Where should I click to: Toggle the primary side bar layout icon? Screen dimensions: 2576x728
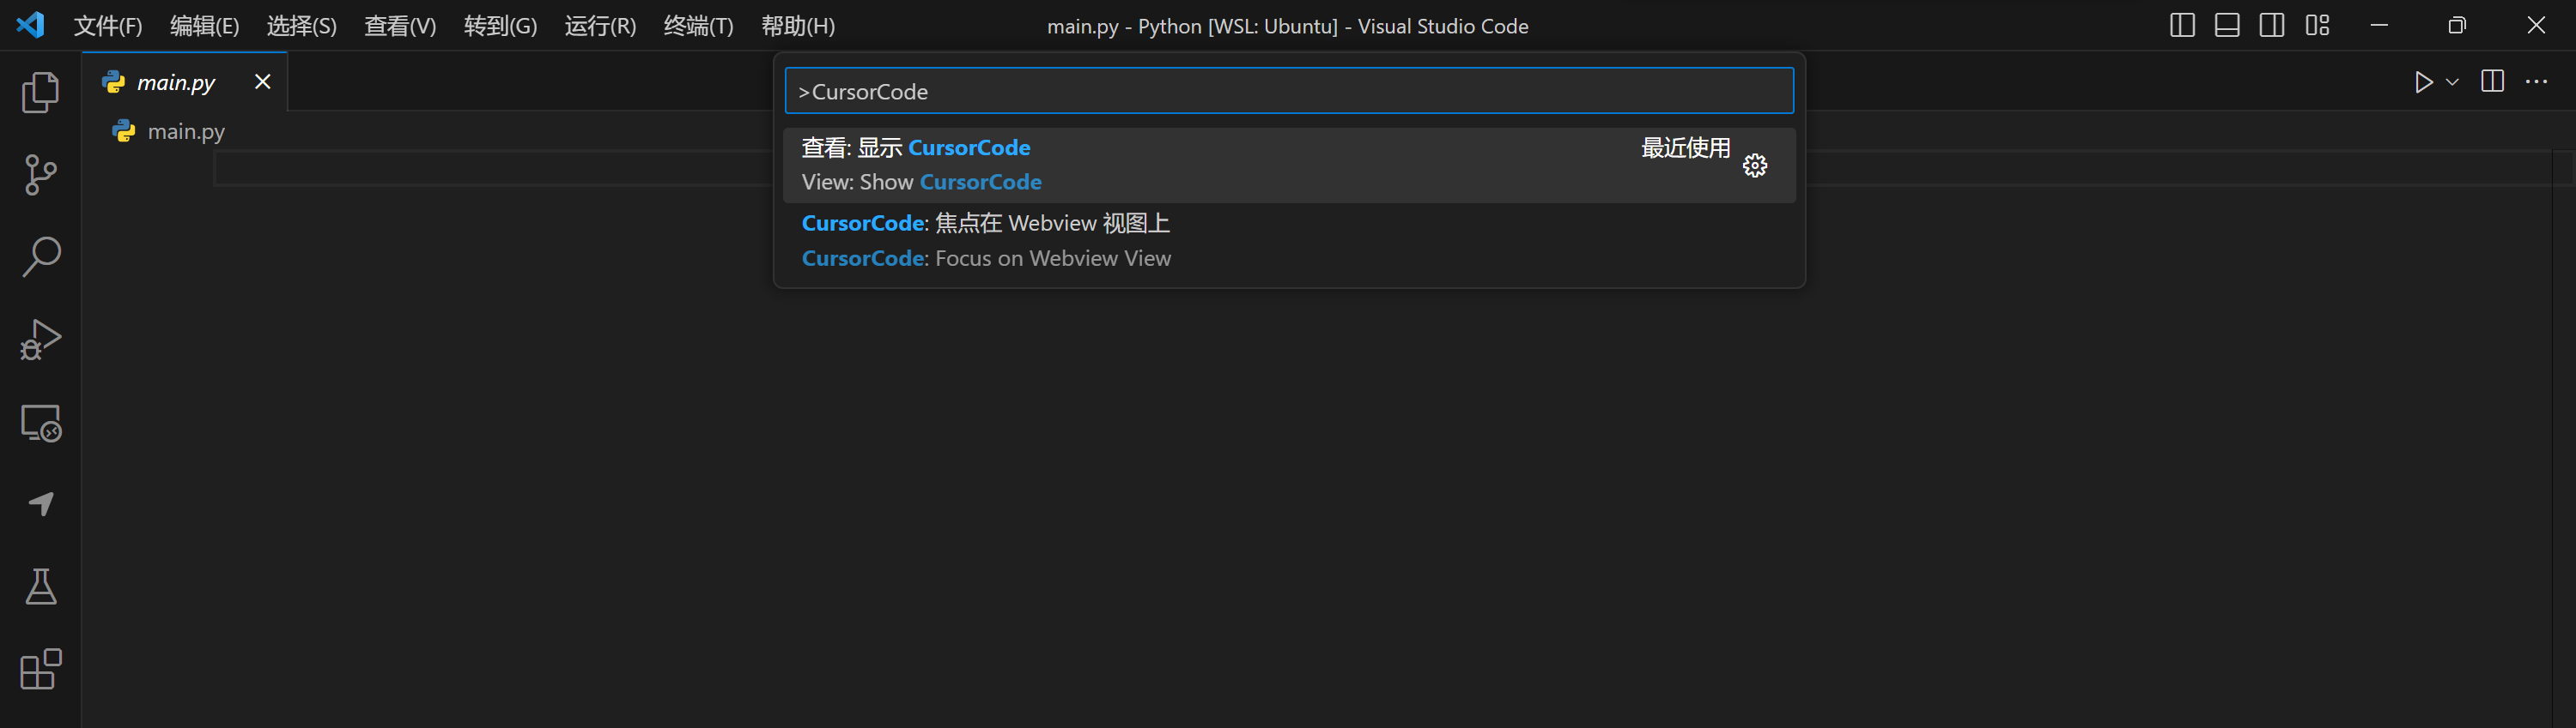2182,25
